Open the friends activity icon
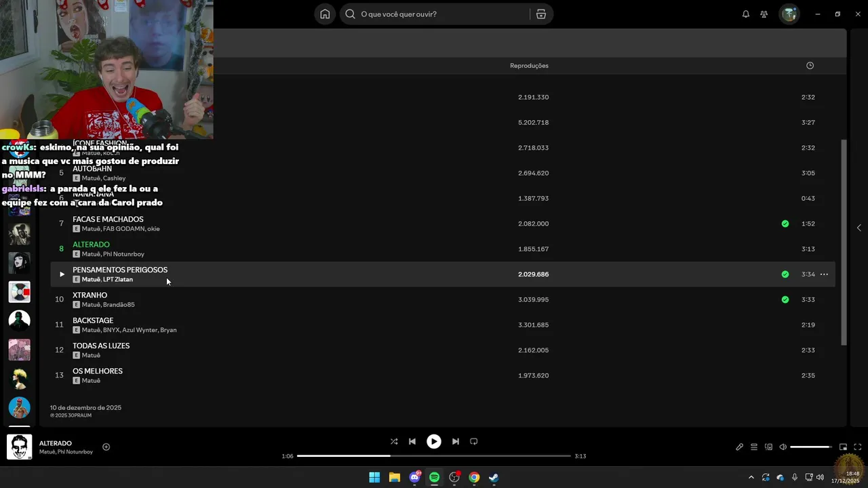Screen dimensions: 868x488 tap(764, 14)
